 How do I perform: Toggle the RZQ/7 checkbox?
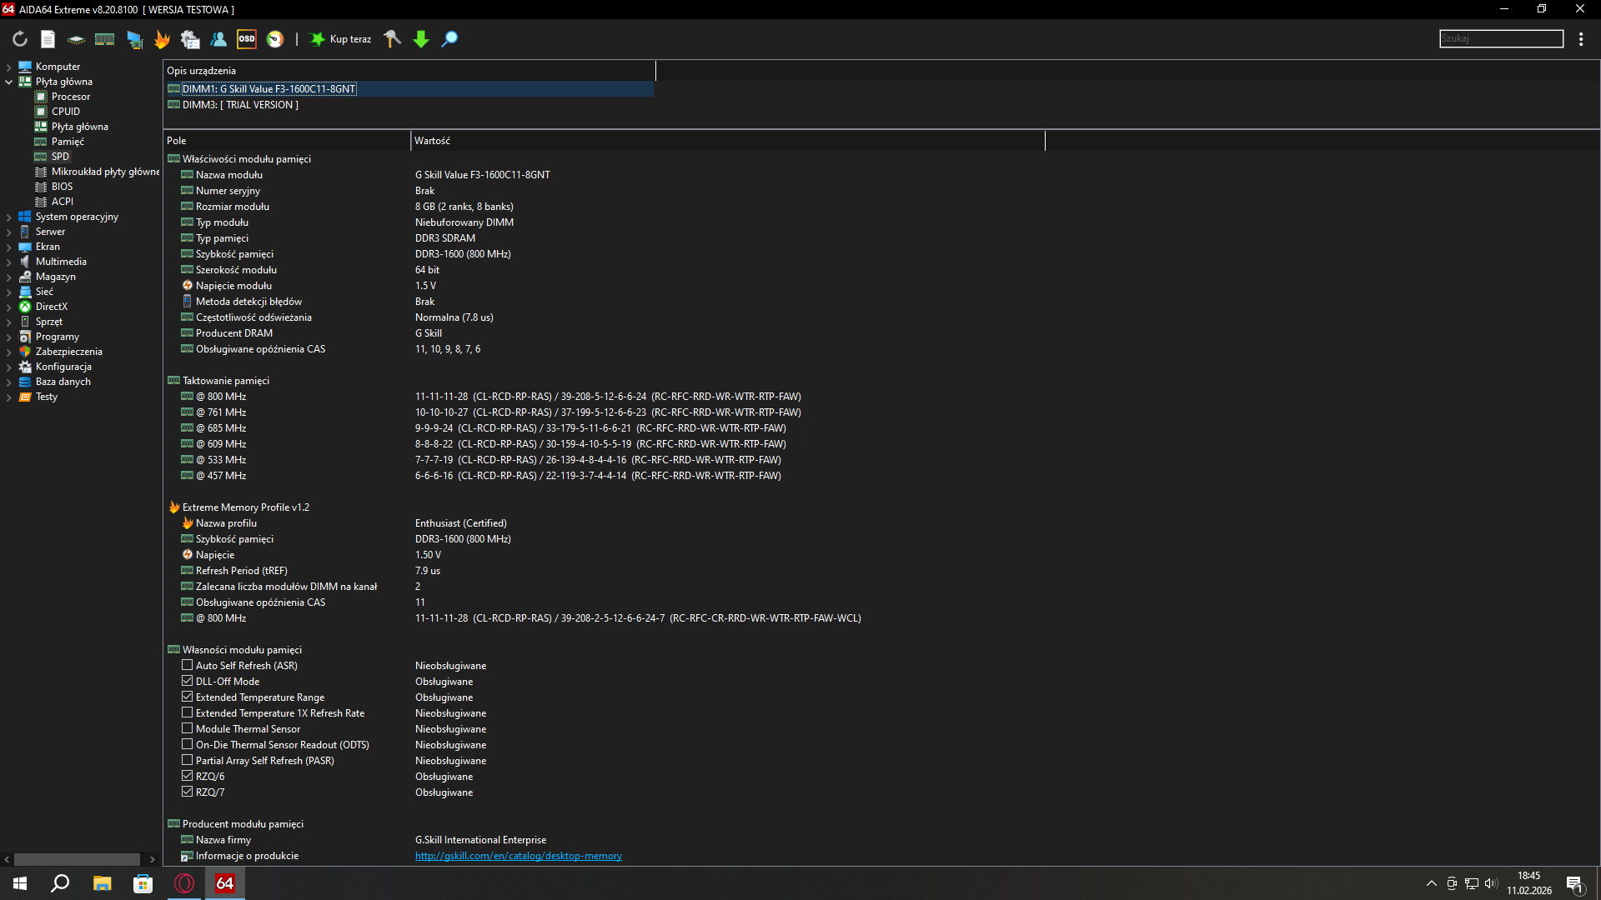[187, 792]
